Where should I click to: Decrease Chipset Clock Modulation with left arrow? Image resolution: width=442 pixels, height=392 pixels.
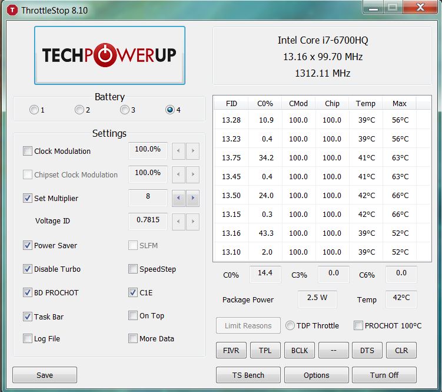pos(178,174)
